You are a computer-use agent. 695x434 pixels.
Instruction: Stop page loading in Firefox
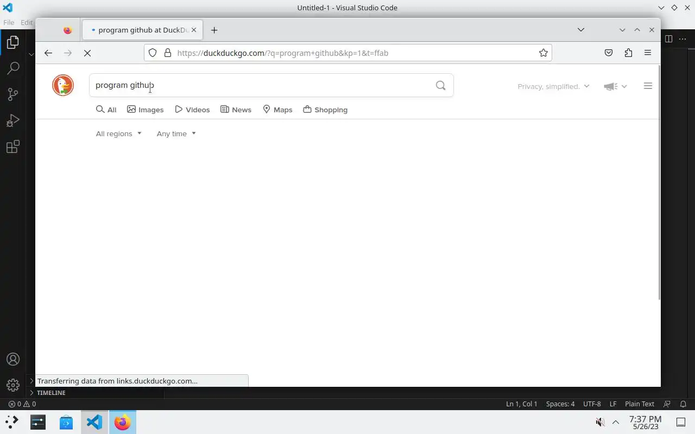pos(87,53)
